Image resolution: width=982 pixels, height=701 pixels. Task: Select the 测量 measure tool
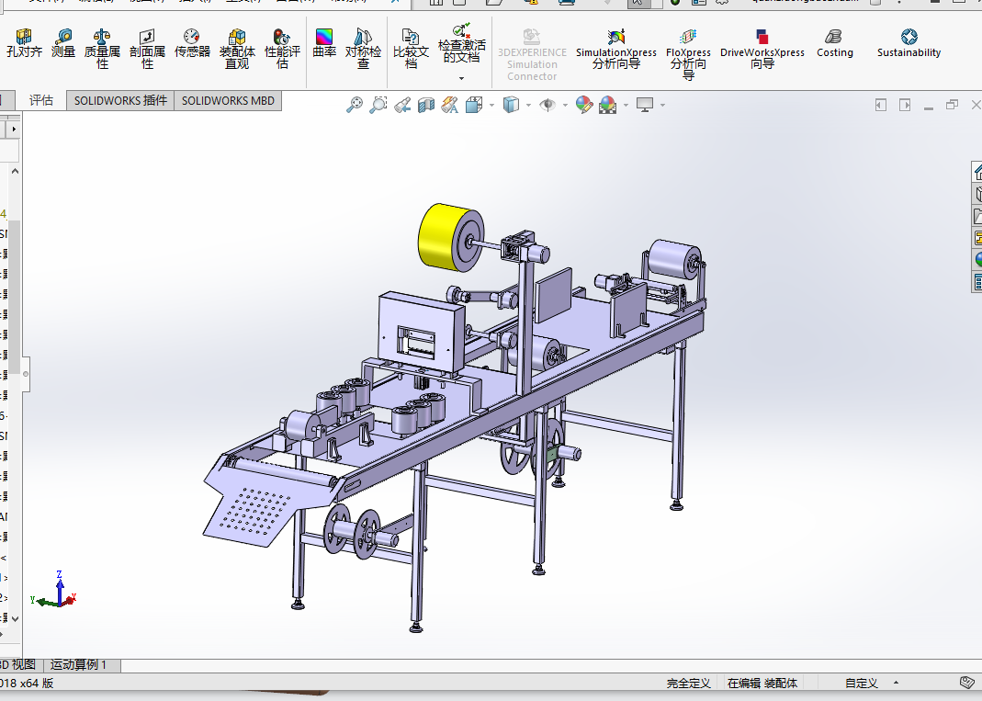(63, 43)
